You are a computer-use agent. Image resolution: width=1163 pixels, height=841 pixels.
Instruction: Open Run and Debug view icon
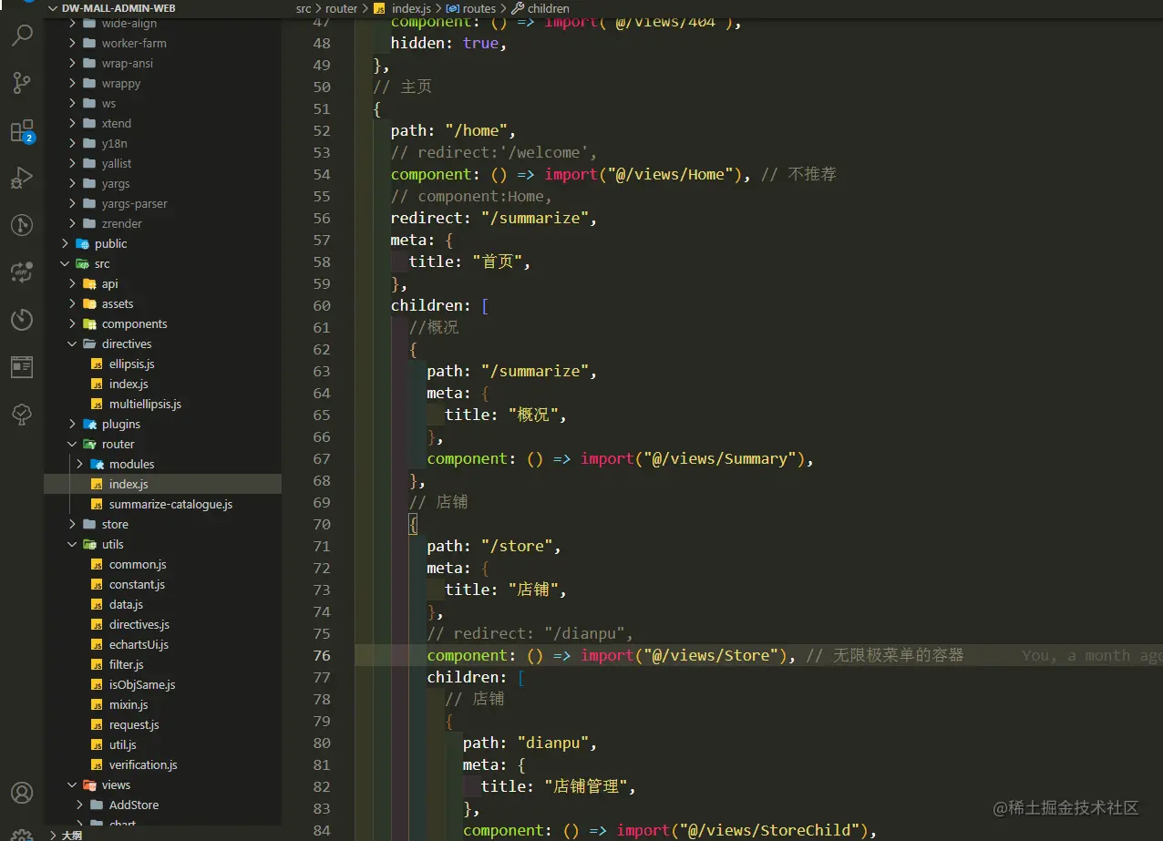pyautogui.click(x=22, y=178)
